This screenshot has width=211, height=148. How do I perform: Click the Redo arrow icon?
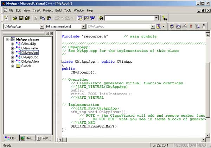pos(68,18)
